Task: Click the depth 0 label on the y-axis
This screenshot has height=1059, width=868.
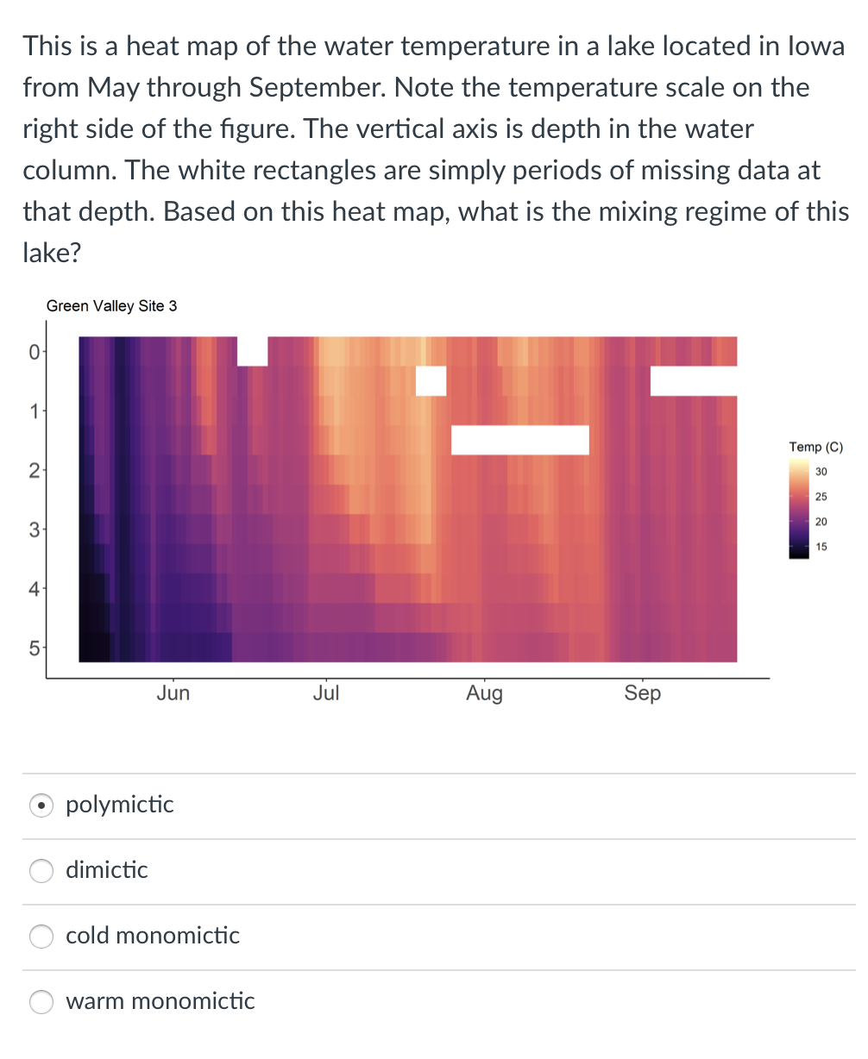Action: (30, 352)
